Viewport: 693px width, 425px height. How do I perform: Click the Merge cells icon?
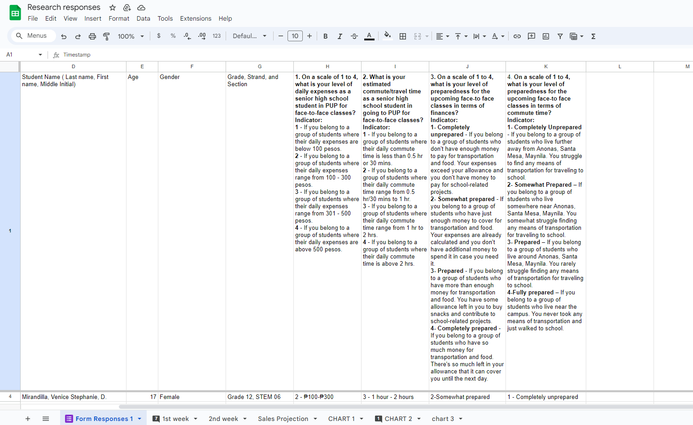(418, 36)
